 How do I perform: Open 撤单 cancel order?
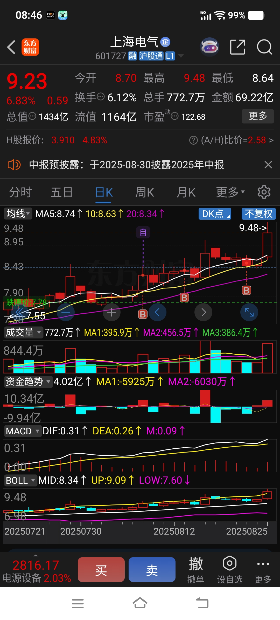196,570
